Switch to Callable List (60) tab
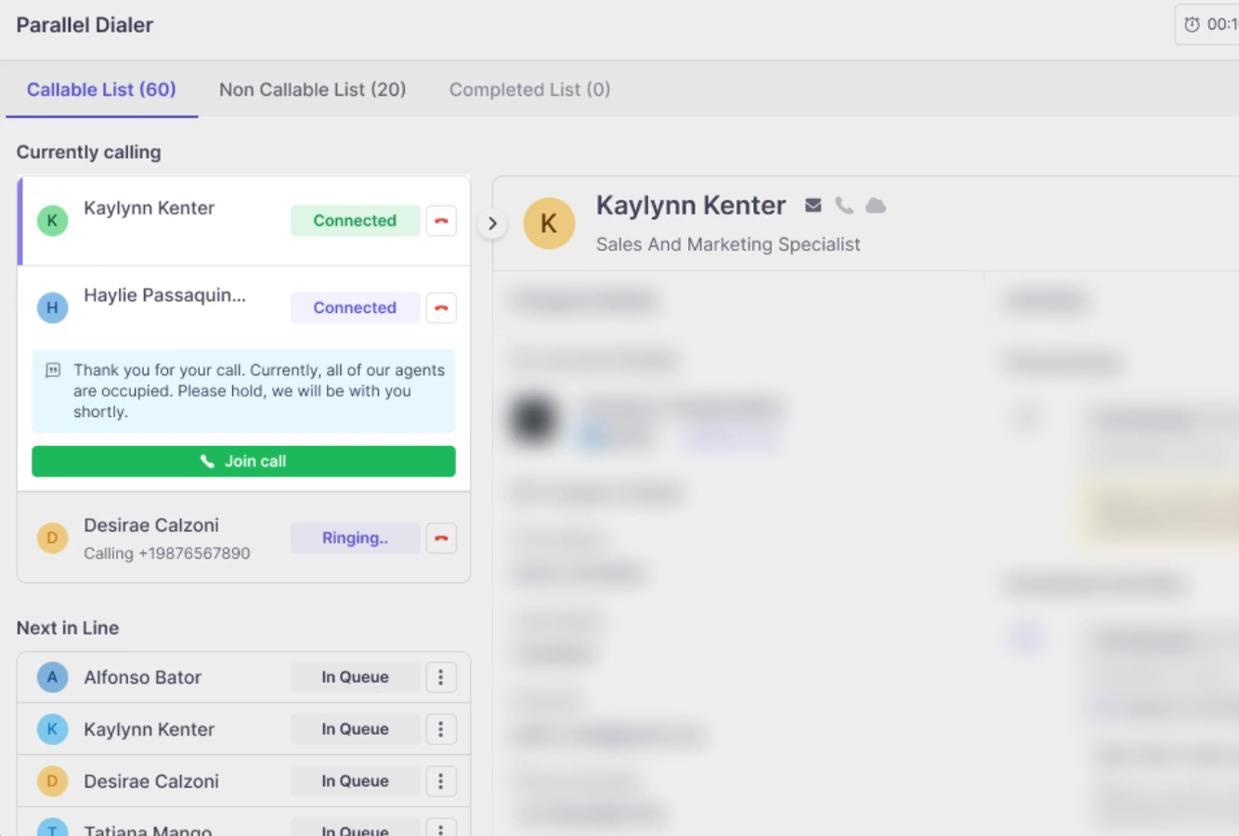 pos(101,89)
